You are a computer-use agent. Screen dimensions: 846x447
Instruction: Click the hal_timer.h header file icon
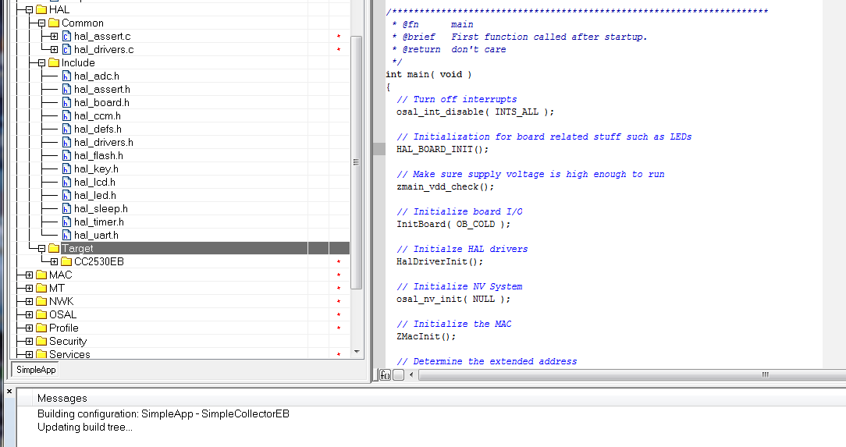[66, 222]
